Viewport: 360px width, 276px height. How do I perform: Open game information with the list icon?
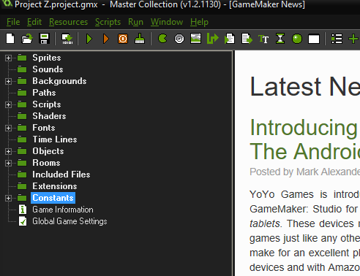pos(337,39)
